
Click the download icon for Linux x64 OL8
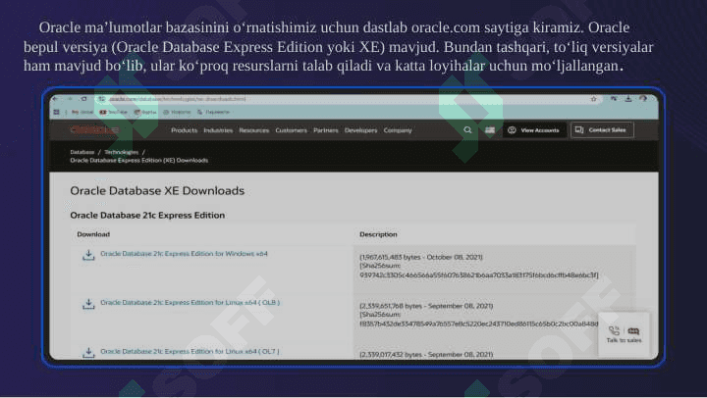coord(88,304)
